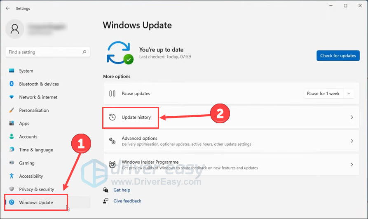
Task: Open the Give feedback link
Action: tap(127, 201)
